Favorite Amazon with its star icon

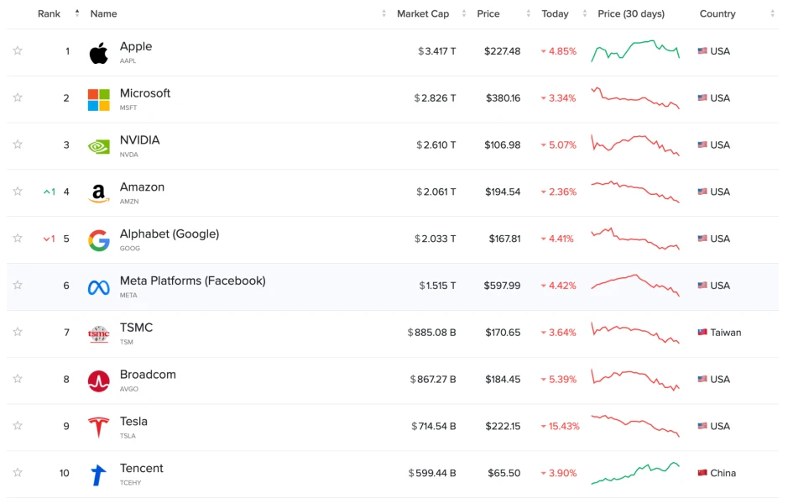coord(18,192)
